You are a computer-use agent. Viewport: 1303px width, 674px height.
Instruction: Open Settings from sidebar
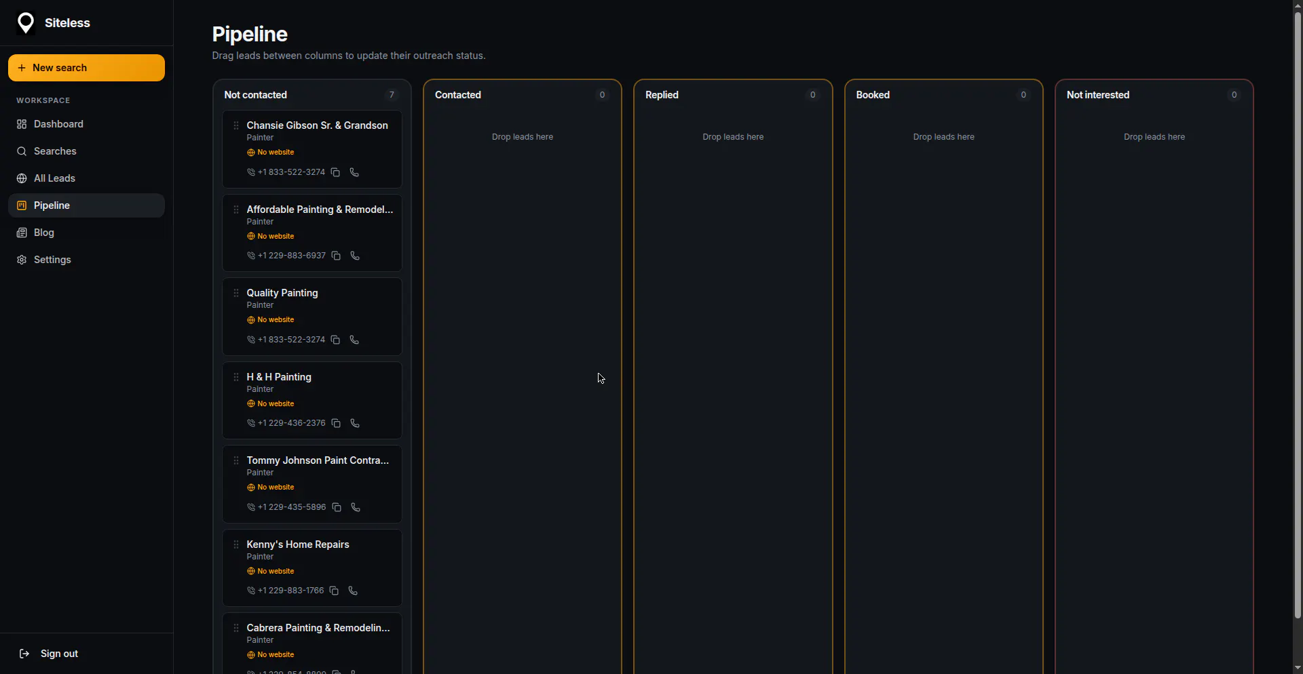click(x=86, y=260)
